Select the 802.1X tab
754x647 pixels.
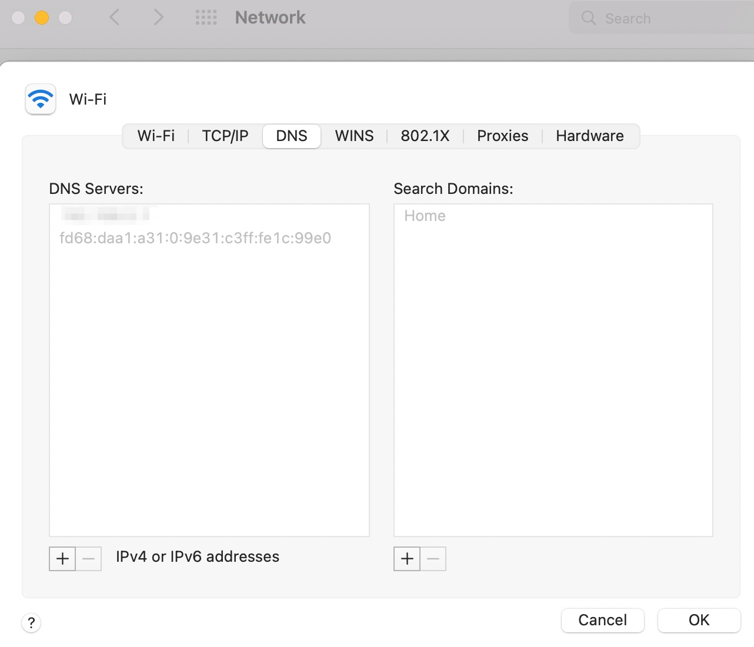(425, 136)
